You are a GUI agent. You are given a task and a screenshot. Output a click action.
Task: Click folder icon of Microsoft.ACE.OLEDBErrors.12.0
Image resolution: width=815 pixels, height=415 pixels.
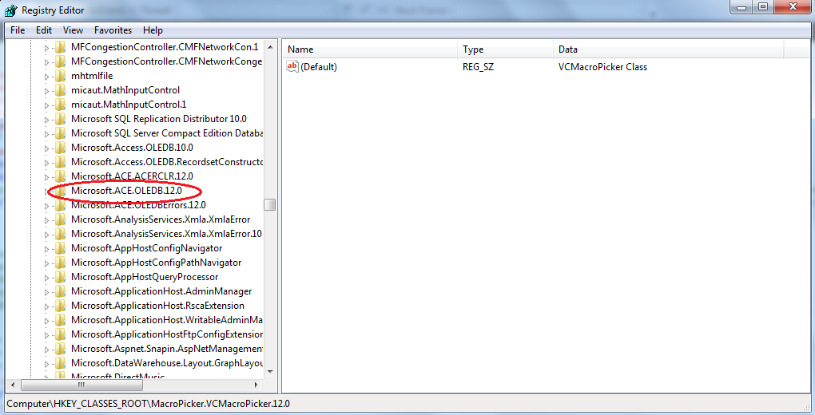tap(60, 205)
